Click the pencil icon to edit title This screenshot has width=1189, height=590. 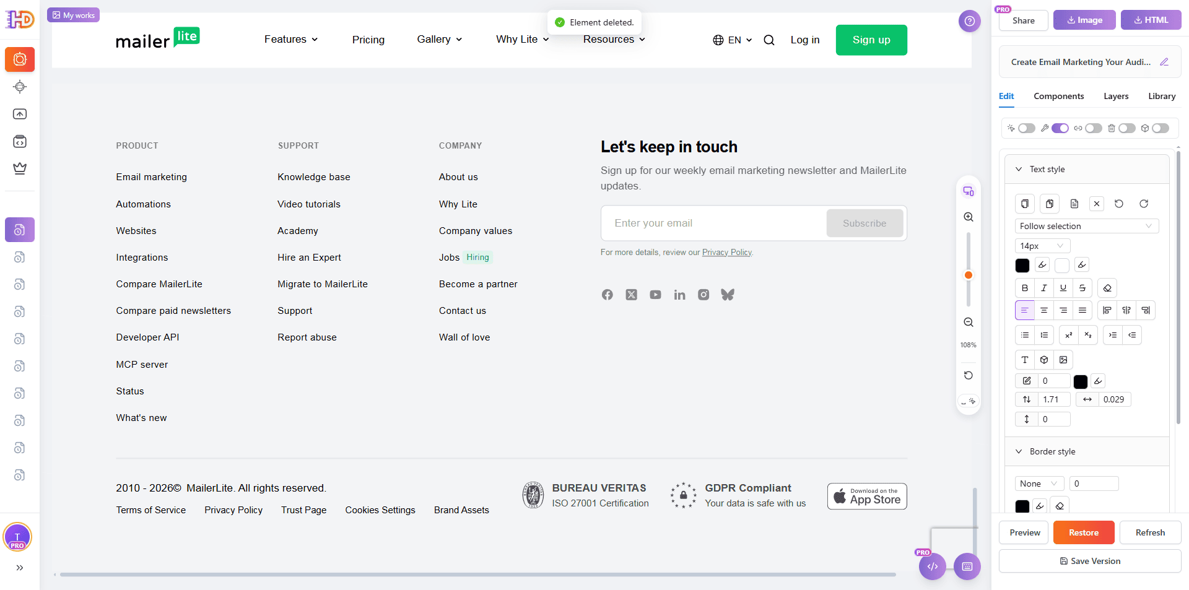pos(1164,62)
